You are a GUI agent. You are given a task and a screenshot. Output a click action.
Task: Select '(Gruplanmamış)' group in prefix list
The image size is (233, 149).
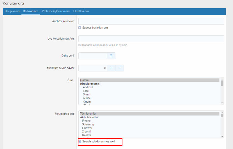pos(149,84)
